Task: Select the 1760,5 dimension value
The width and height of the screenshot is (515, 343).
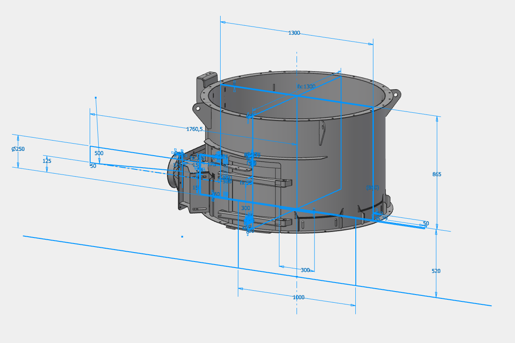Action: coord(194,129)
